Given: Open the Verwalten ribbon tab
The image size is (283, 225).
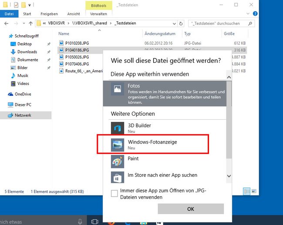Looking at the screenshot, I should (x=98, y=14).
